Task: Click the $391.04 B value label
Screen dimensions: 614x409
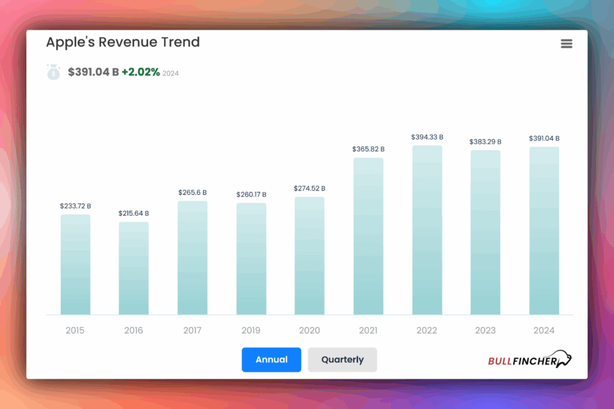Action: coord(543,138)
